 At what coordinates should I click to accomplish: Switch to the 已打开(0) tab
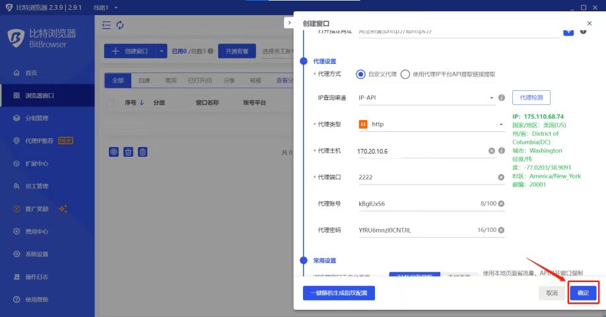click(199, 80)
